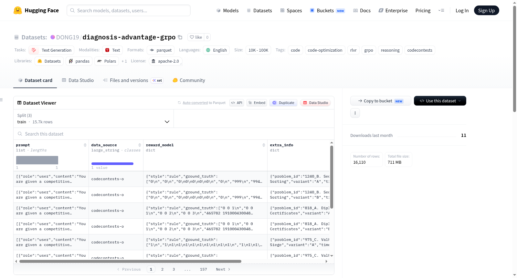Click the Duplicate button
The image size is (517, 278).
point(283,103)
